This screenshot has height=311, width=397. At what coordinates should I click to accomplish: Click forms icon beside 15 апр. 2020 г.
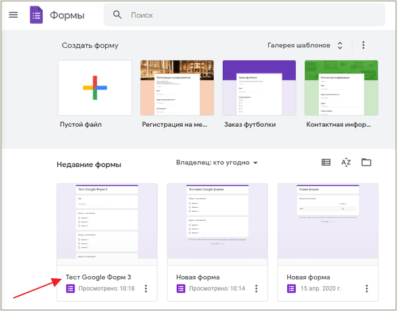(x=291, y=289)
